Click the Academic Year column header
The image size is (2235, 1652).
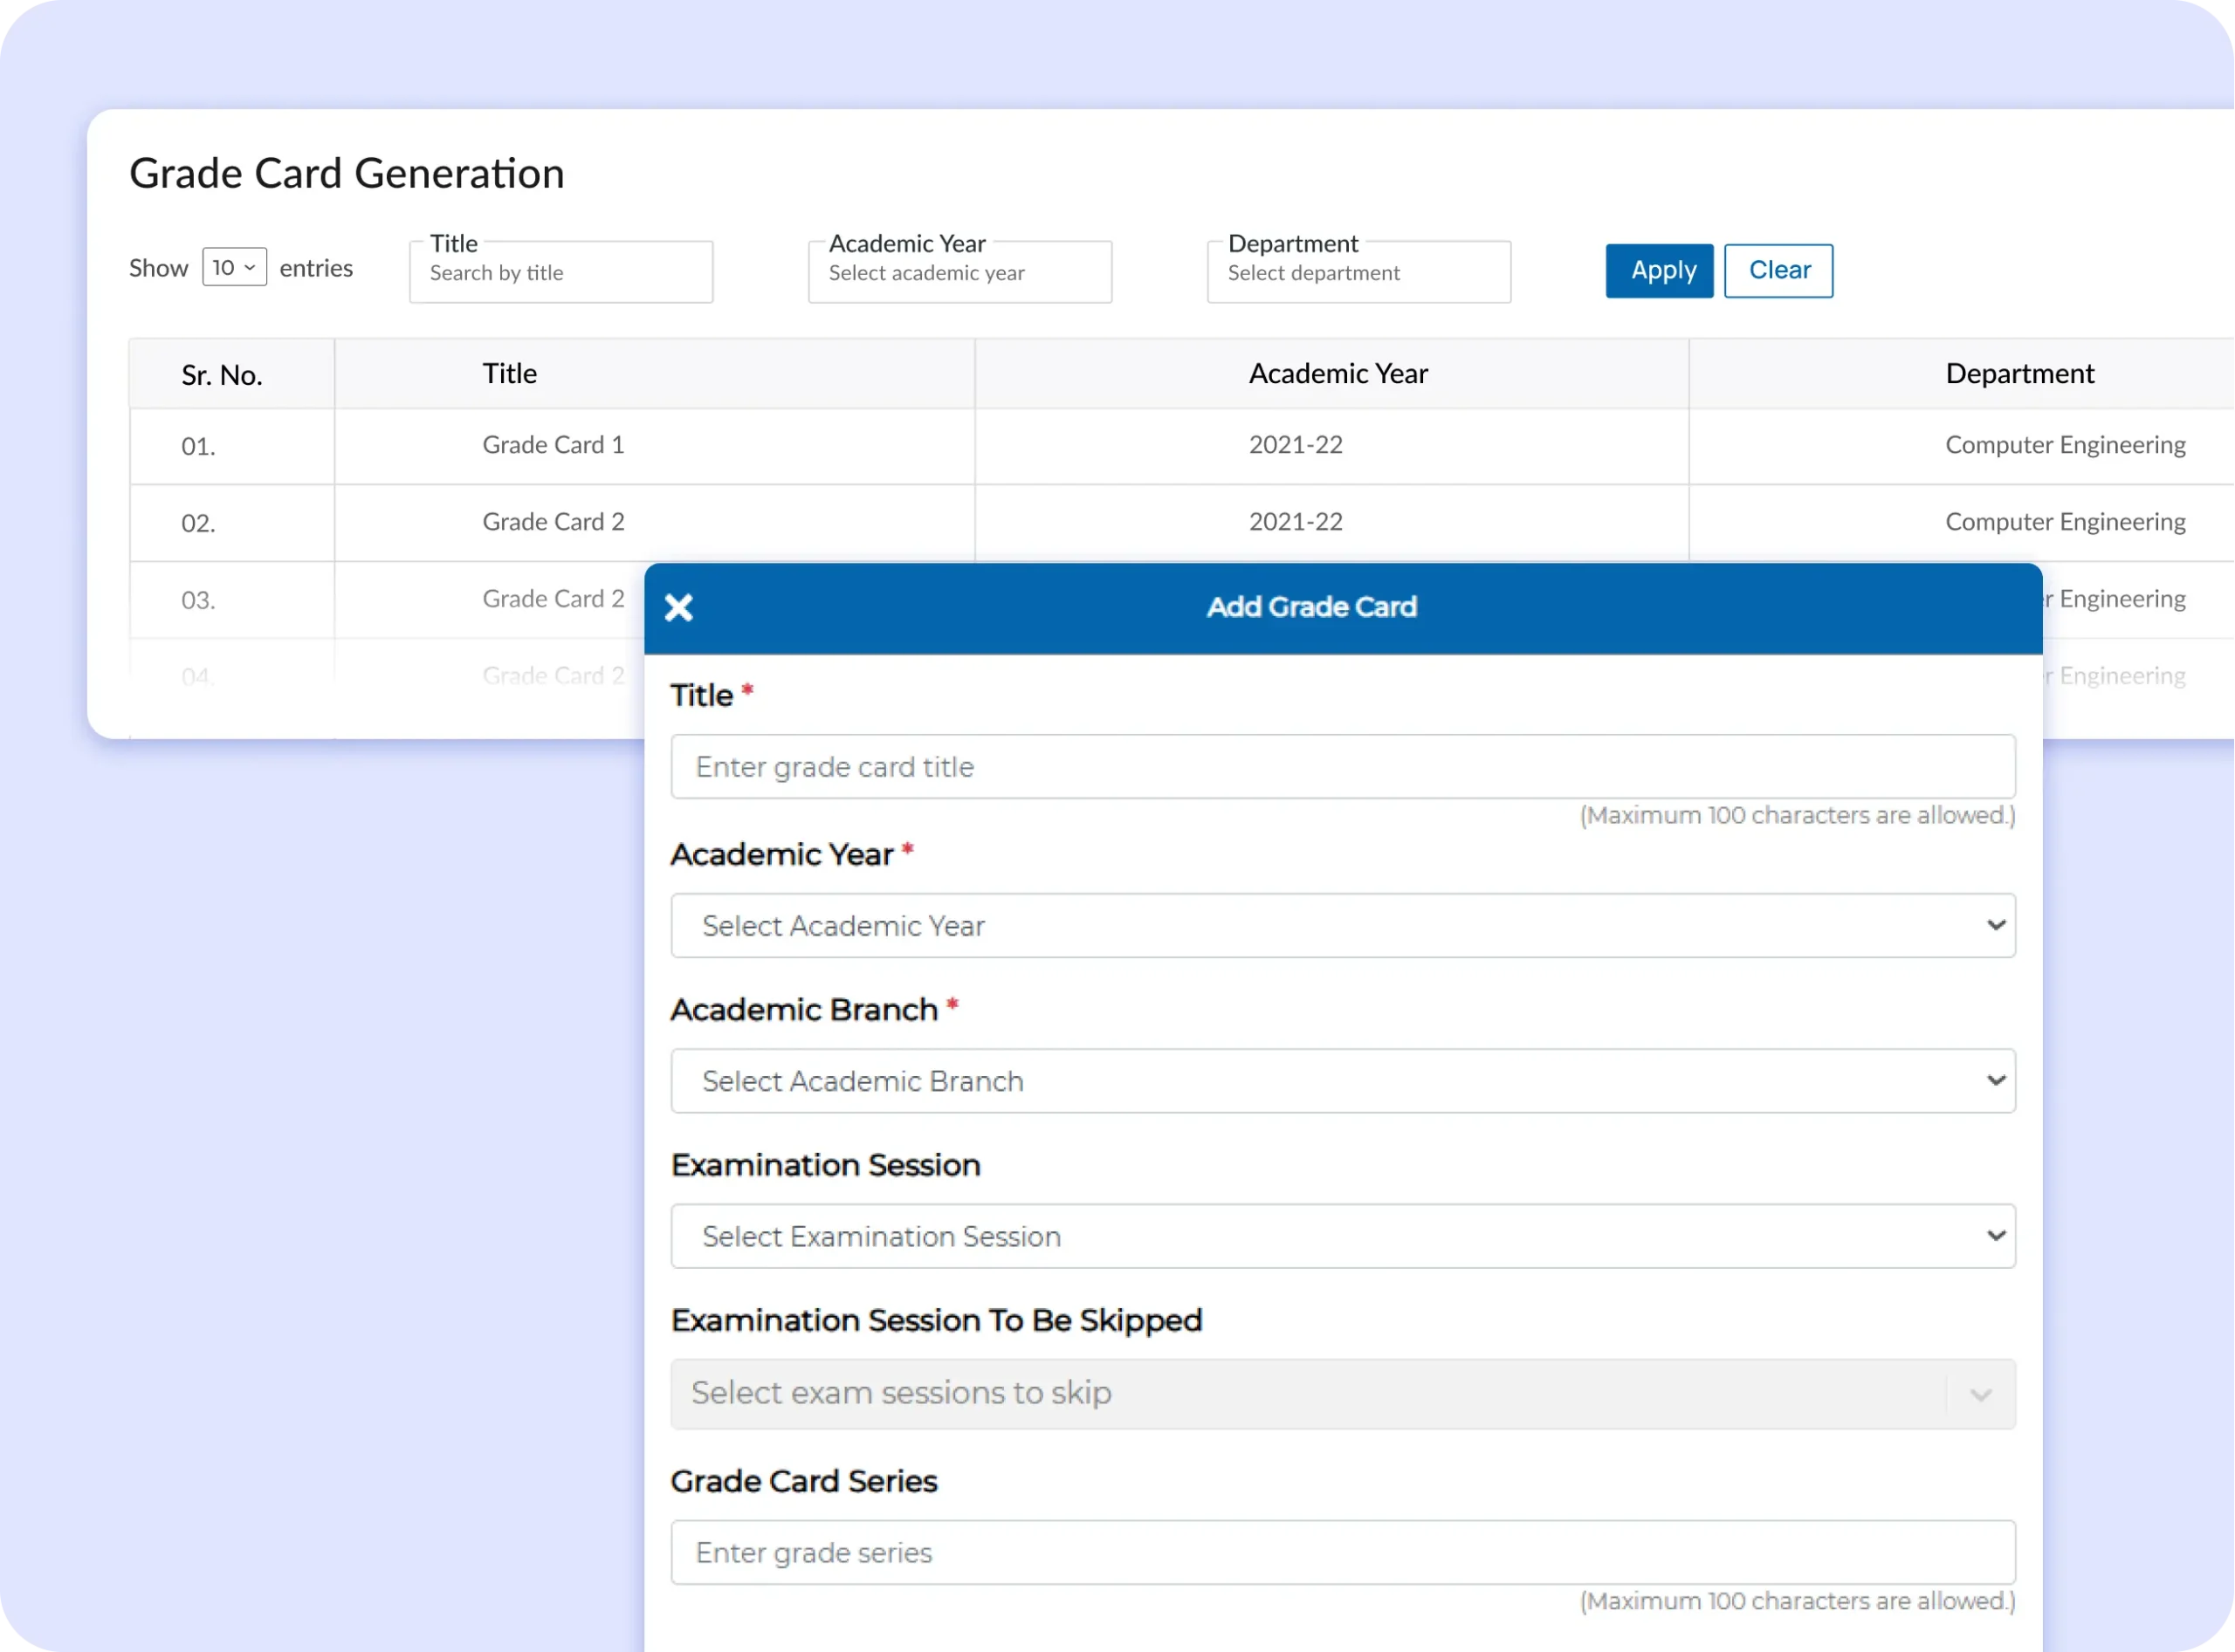(1338, 374)
